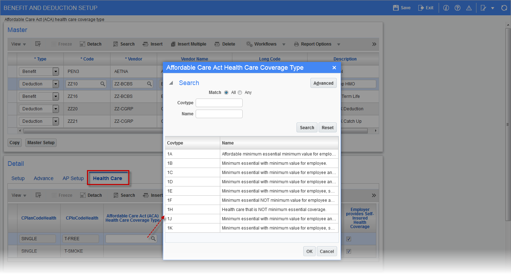Open Type dropdown for ZZ10 row

(x=56, y=84)
